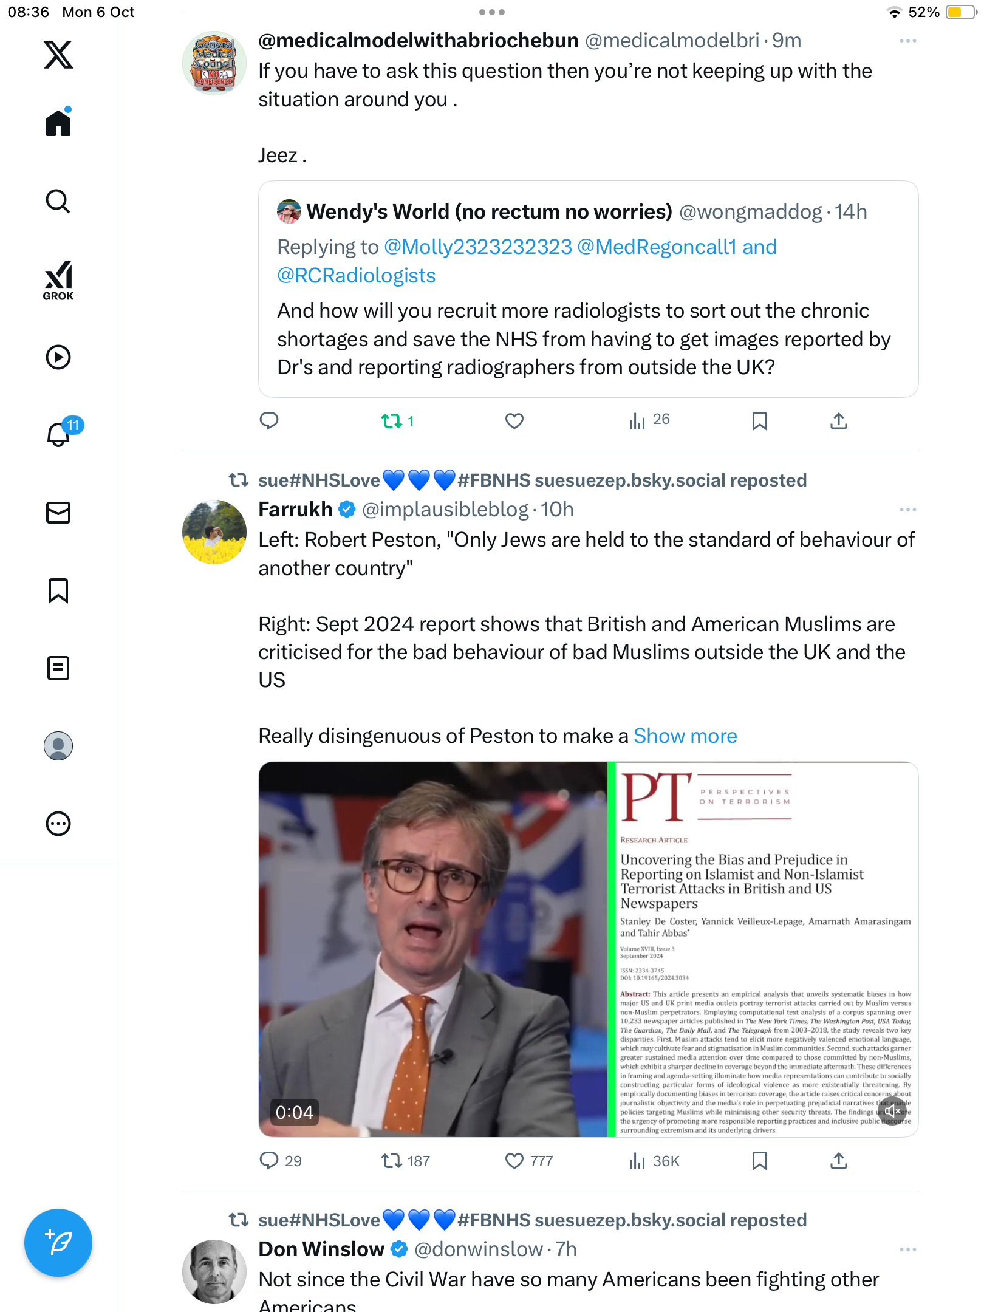Open notifications with 11 badge
The image size is (984, 1312).
coord(60,434)
